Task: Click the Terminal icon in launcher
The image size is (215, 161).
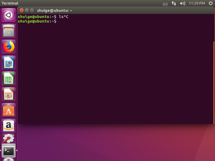Action: click(9, 151)
